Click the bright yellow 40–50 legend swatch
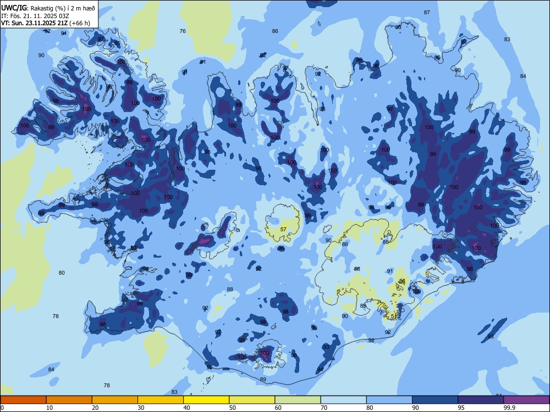550x412 pixels. (x=206, y=400)
